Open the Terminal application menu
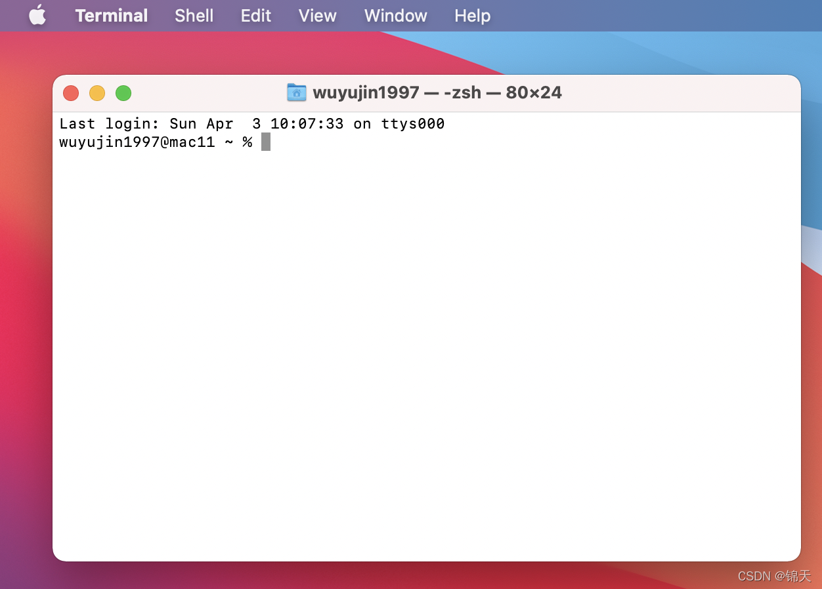822x589 pixels. point(112,16)
